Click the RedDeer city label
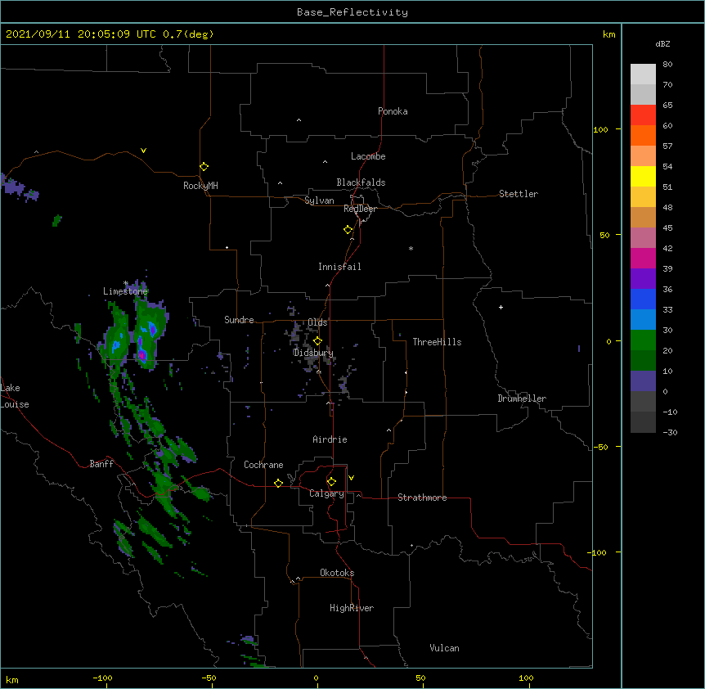The image size is (705, 689). pyautogui.click(x=360, y=209)
